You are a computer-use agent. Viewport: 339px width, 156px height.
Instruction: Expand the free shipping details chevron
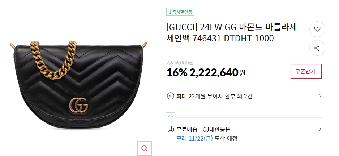(320, 129)
